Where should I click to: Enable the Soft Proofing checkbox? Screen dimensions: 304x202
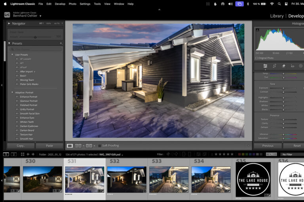click(x=100, y=146)
